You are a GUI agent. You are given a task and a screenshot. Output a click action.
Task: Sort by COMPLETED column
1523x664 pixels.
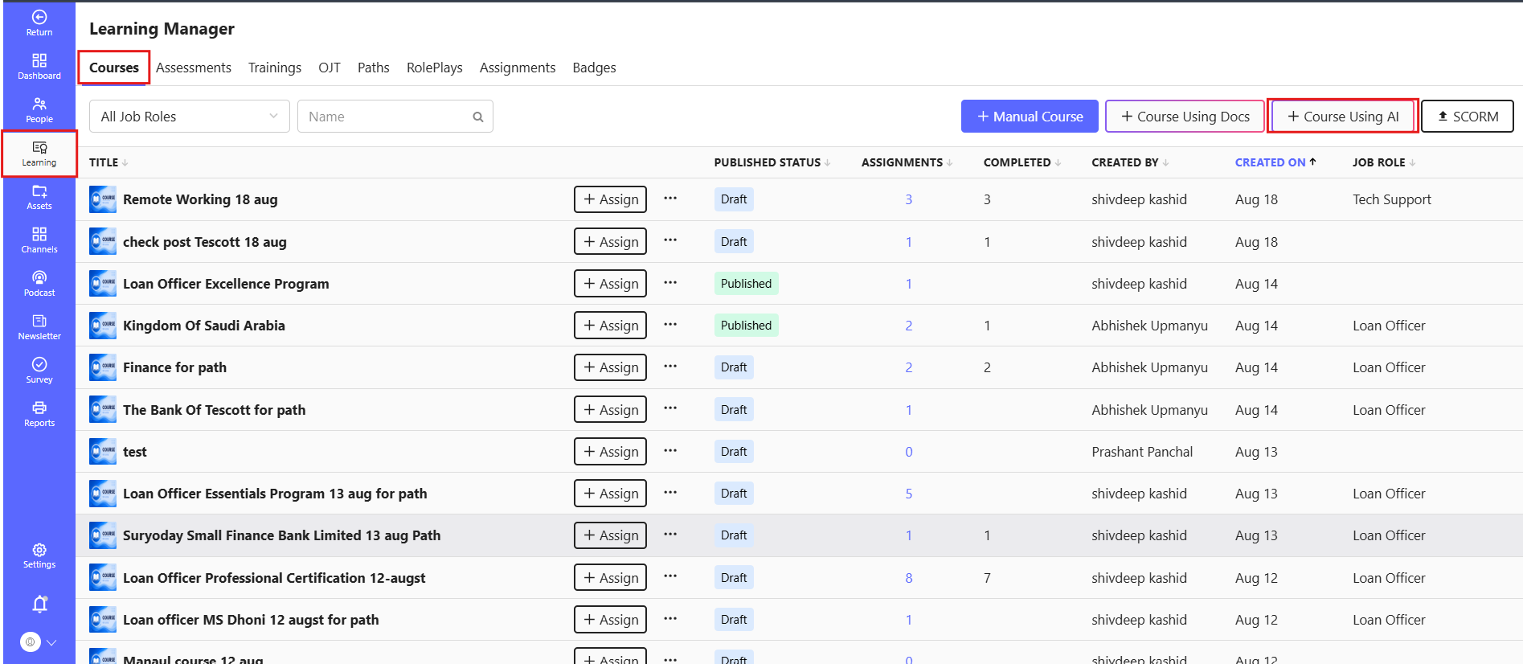(x=1021, y=162)
